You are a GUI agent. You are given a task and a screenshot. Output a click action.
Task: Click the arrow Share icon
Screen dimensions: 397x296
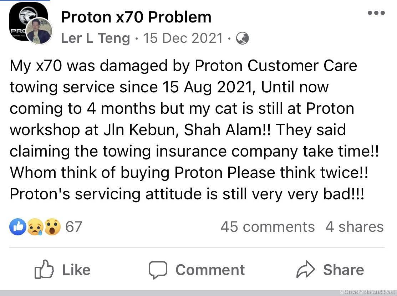[x=306, y=270]
